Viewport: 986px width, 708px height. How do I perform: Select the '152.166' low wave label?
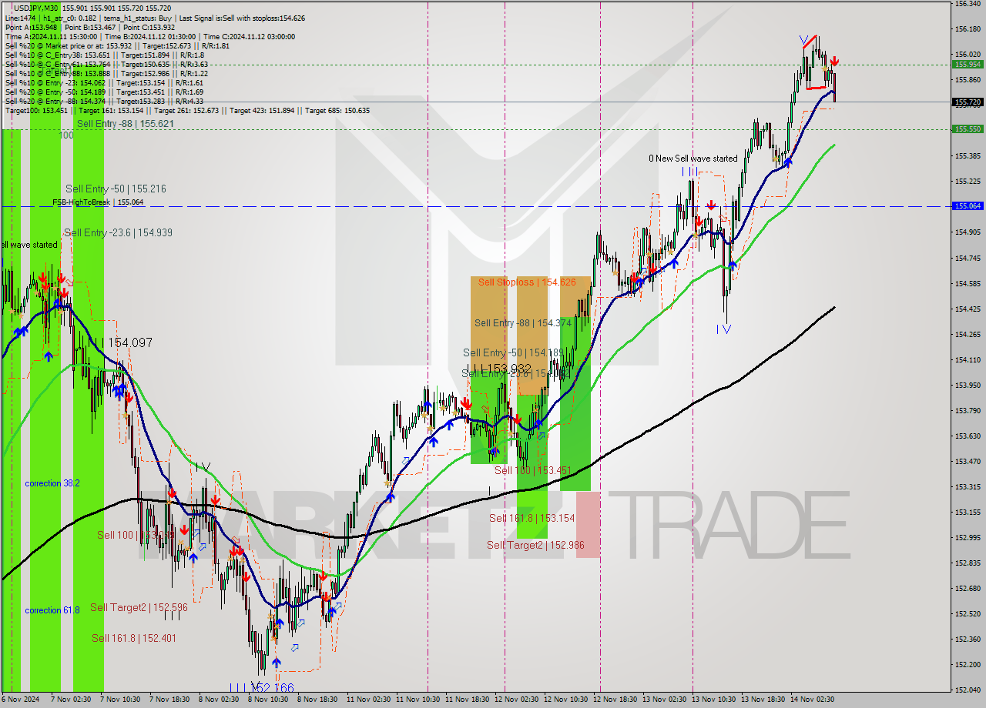click(273, 687)
